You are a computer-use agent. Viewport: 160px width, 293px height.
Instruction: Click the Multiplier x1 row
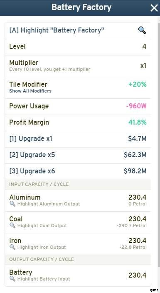(78, 66)
